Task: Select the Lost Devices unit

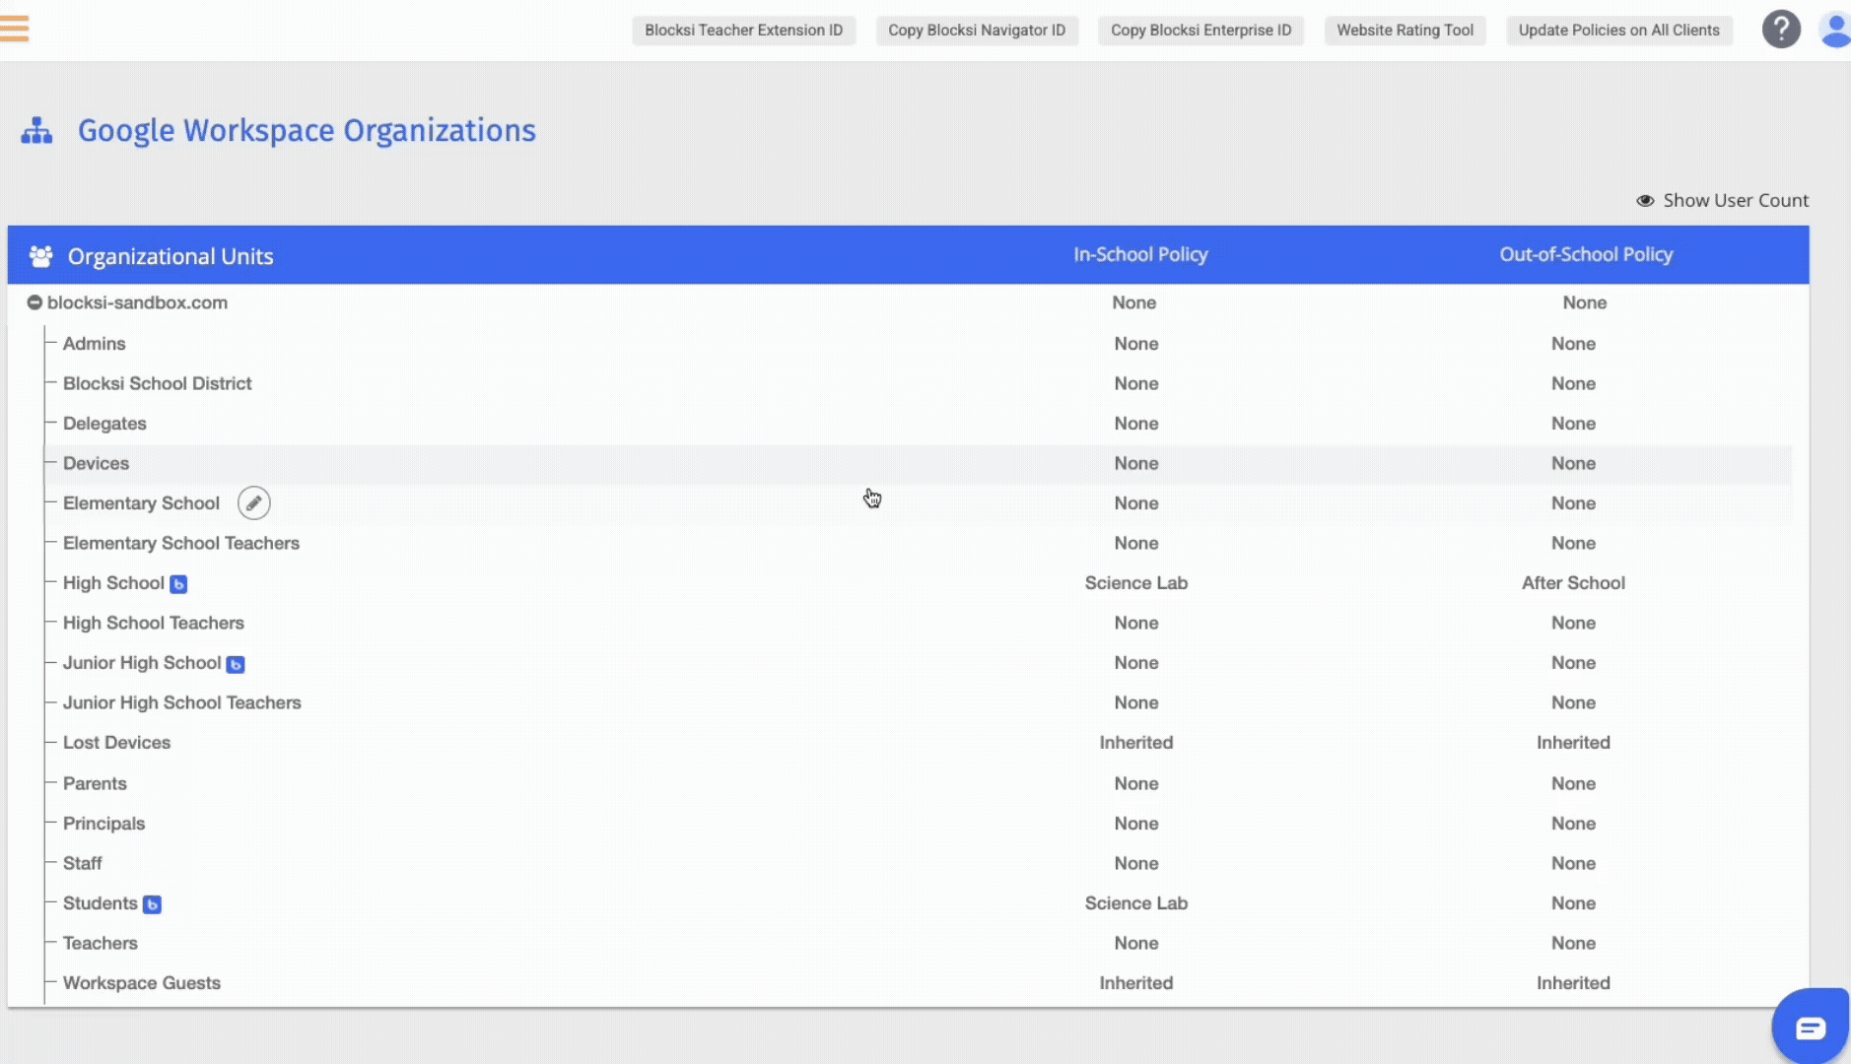Action: [x=116, y=743]
